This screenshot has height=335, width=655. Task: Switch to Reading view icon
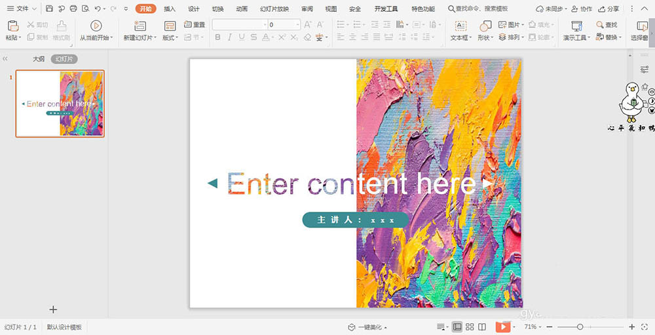point(482,327)
